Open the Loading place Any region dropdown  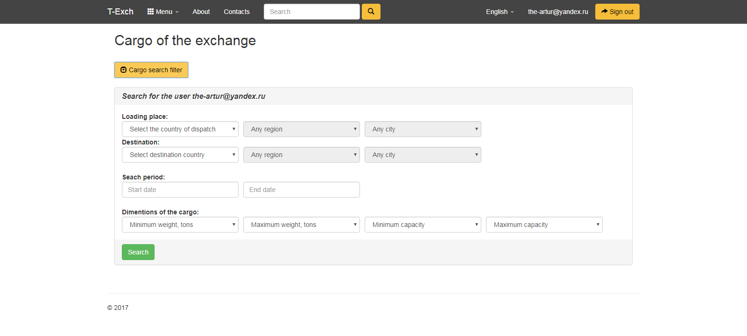click(x=302, y=129)
